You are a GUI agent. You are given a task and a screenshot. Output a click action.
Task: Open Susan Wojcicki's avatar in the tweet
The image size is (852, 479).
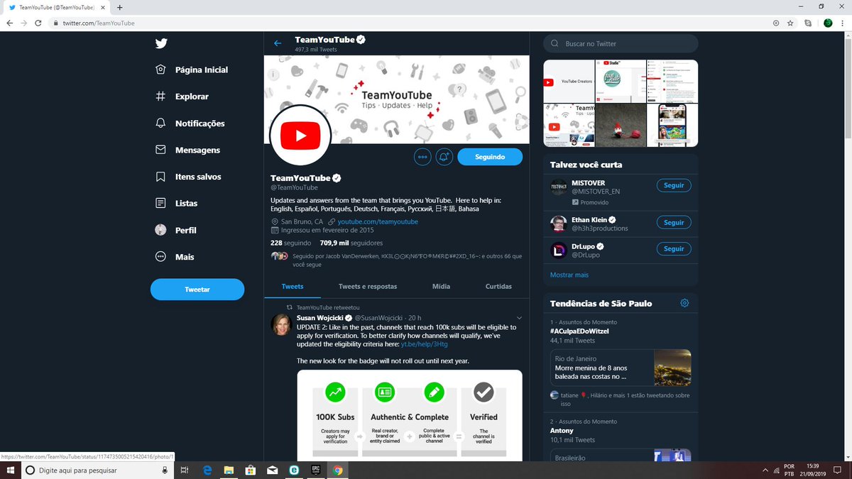(281, 324)
